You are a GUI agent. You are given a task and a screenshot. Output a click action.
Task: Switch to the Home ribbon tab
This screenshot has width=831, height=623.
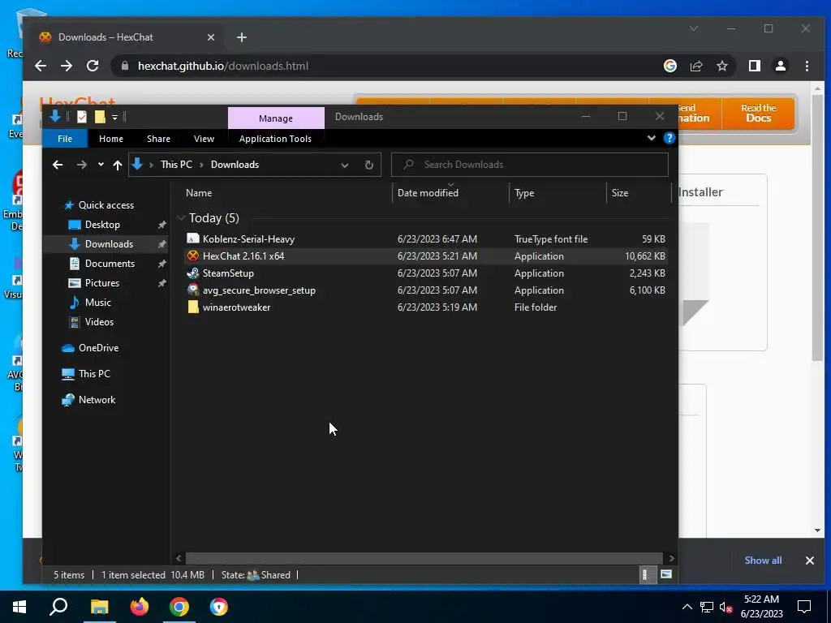tap(110, 139)
